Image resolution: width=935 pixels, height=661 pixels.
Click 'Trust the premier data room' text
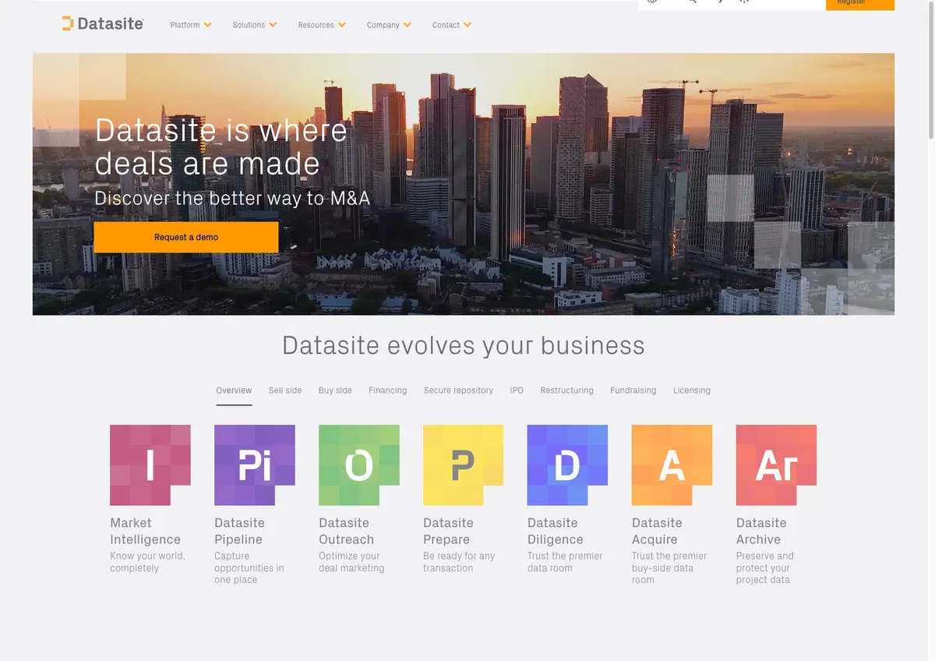click(x=565, y=562)
